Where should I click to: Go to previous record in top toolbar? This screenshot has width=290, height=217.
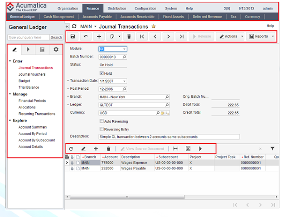[x=155, y=36]
